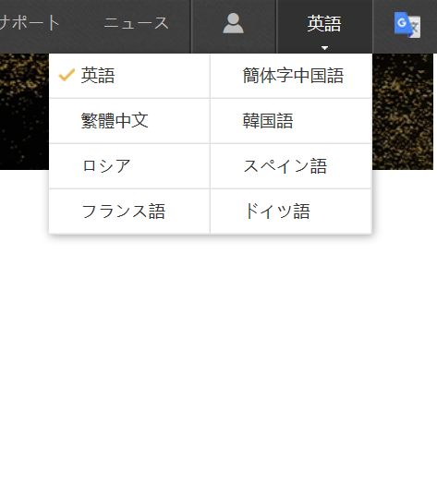Click the orange checkmark beside 英語
Viewport: 437px width, 484px height.
coord(67,75)
